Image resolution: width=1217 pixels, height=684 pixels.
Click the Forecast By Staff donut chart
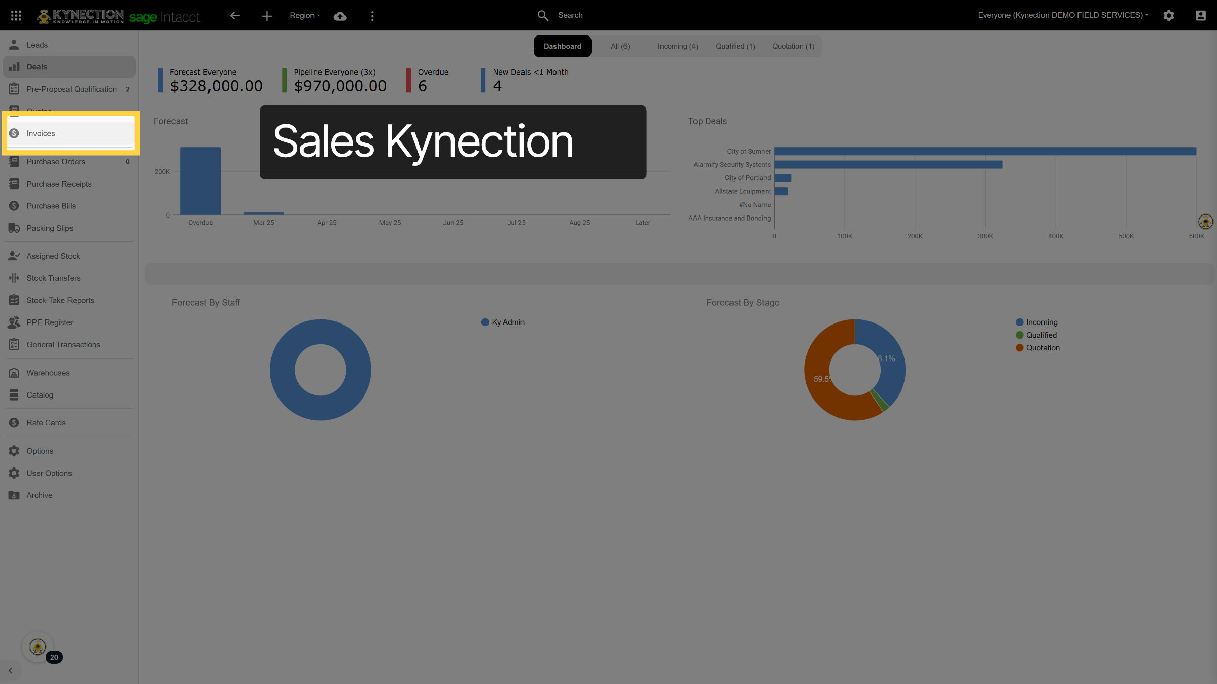click(321, 370)
